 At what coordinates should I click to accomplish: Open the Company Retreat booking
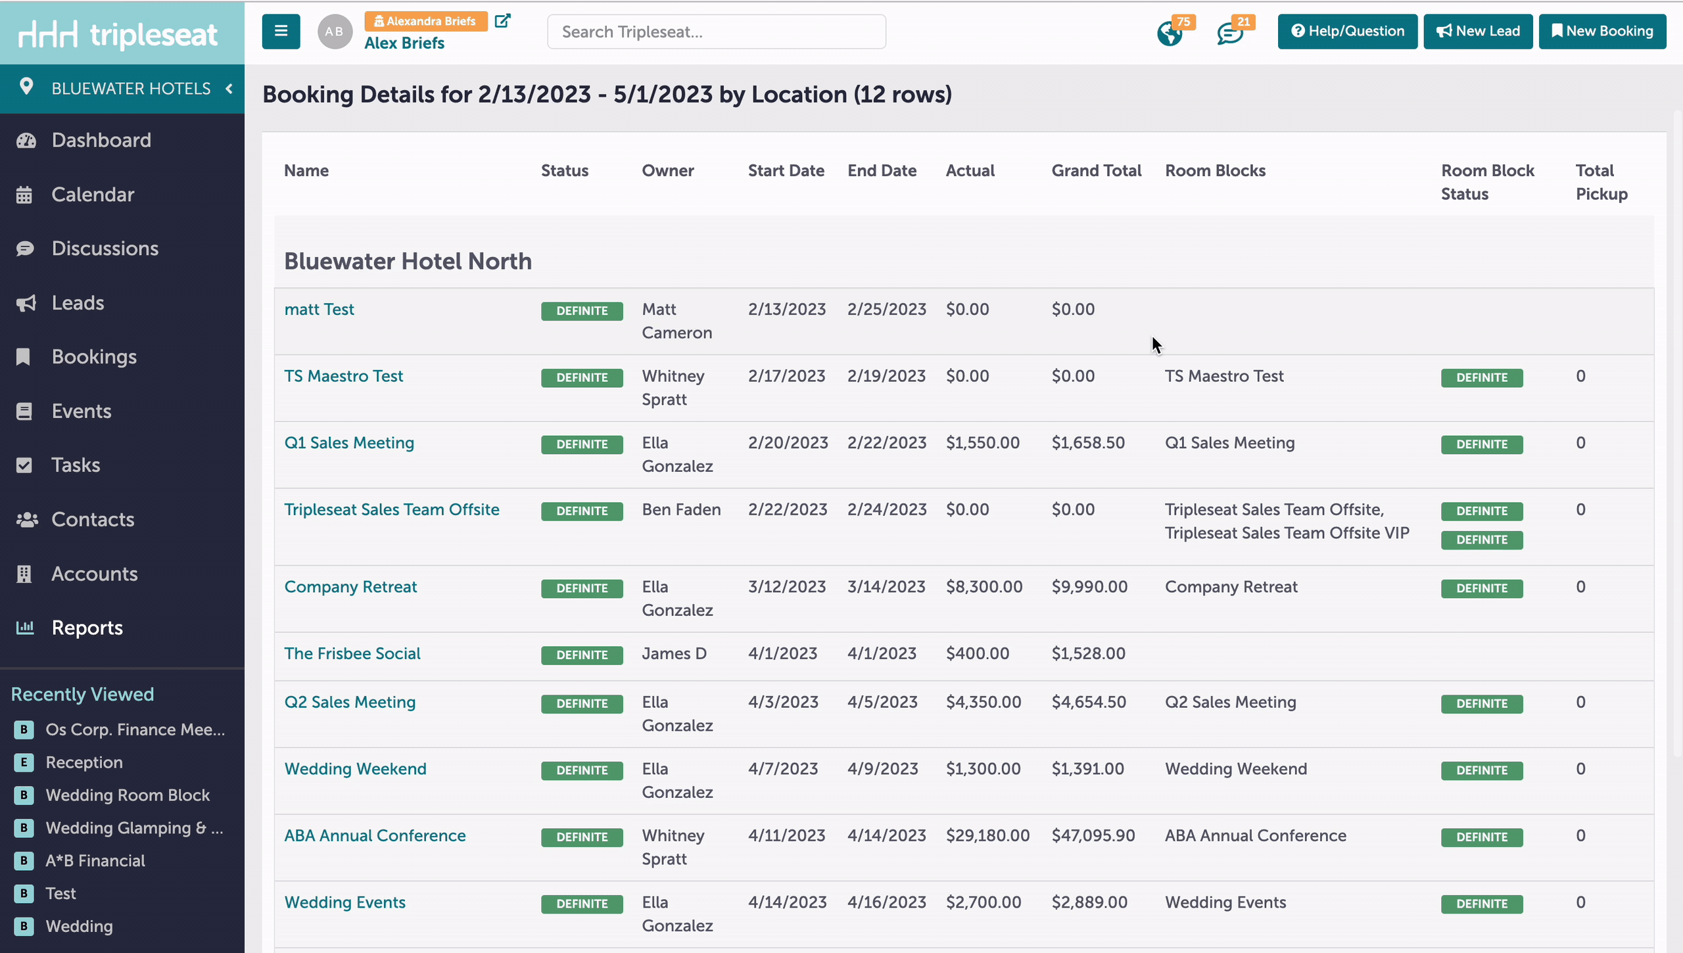[350, 587]
